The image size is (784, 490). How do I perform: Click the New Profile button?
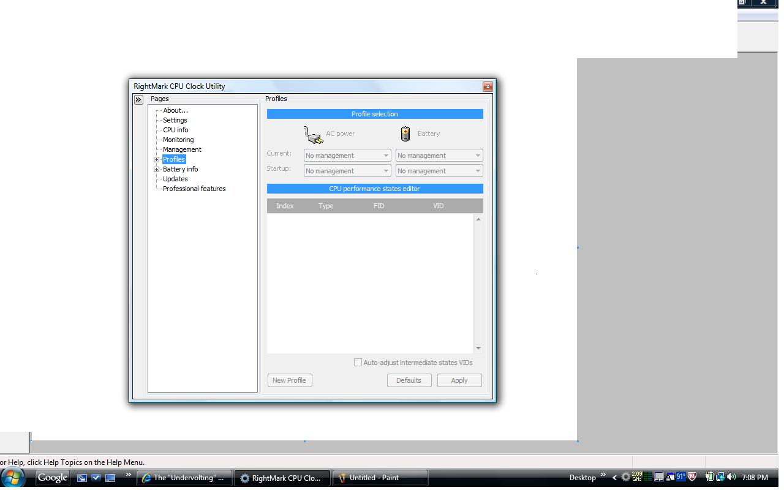pos(289,380)
